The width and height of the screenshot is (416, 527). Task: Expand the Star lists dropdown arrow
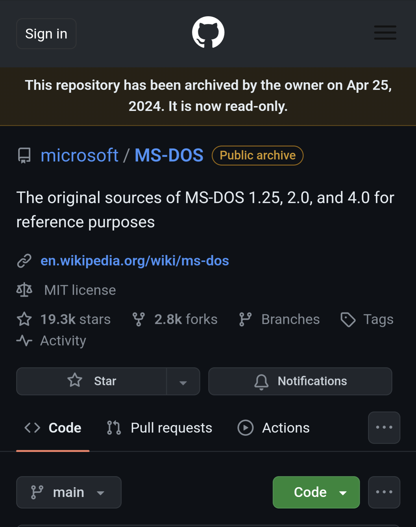[183, 382]
